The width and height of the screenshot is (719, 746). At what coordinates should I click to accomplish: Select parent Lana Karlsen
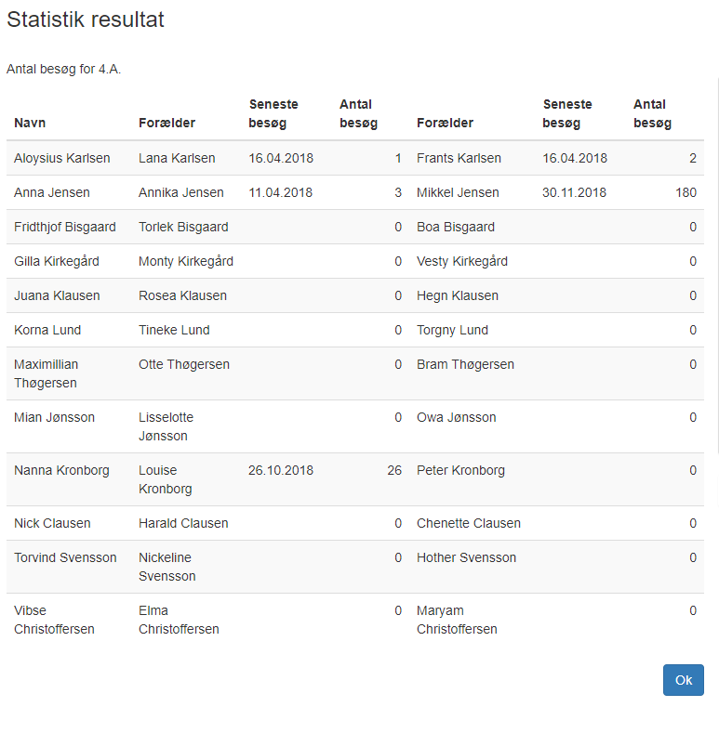177,158
